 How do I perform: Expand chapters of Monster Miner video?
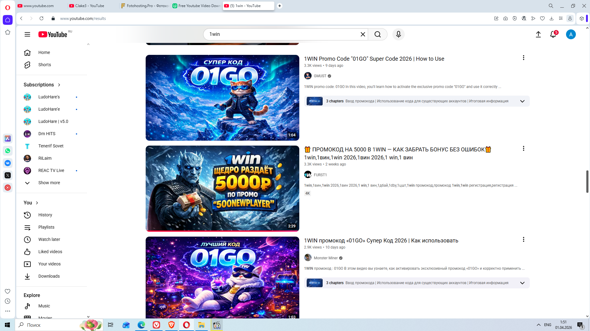pyautogui.click(x=522, y=283)
